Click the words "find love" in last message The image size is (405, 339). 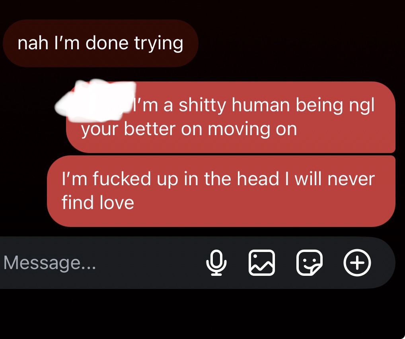tap(97, 202)
